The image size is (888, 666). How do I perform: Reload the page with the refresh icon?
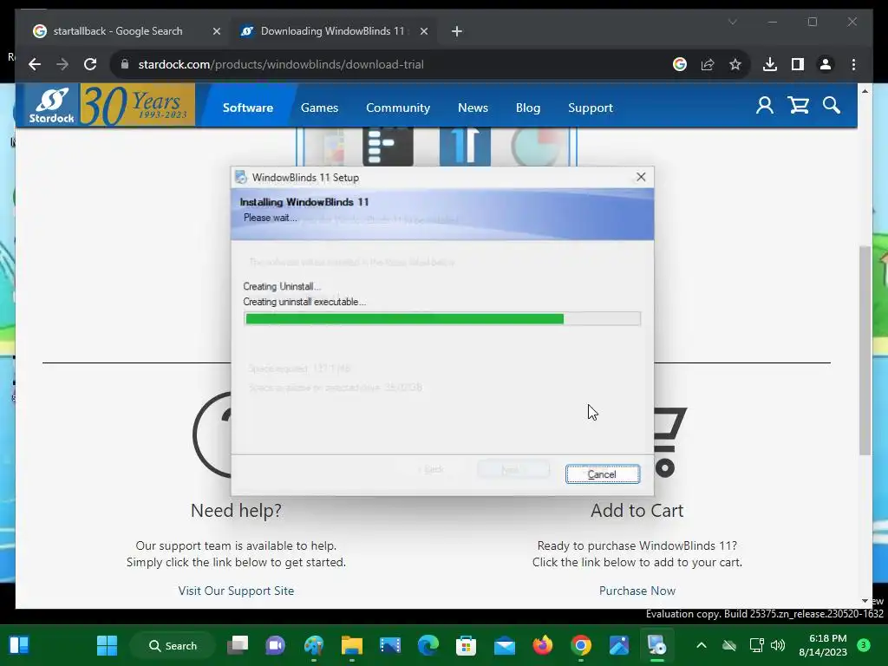pos(90,64)
